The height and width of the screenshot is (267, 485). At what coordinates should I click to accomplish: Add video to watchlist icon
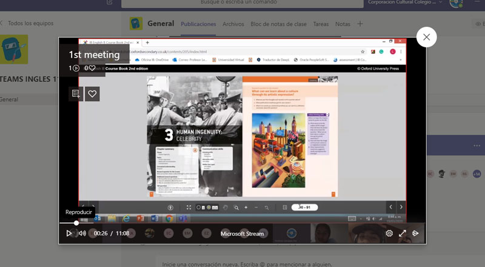click(76, 94)
